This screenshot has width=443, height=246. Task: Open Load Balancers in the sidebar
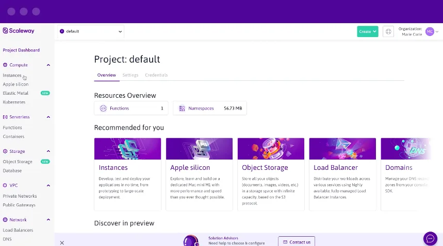18,230
